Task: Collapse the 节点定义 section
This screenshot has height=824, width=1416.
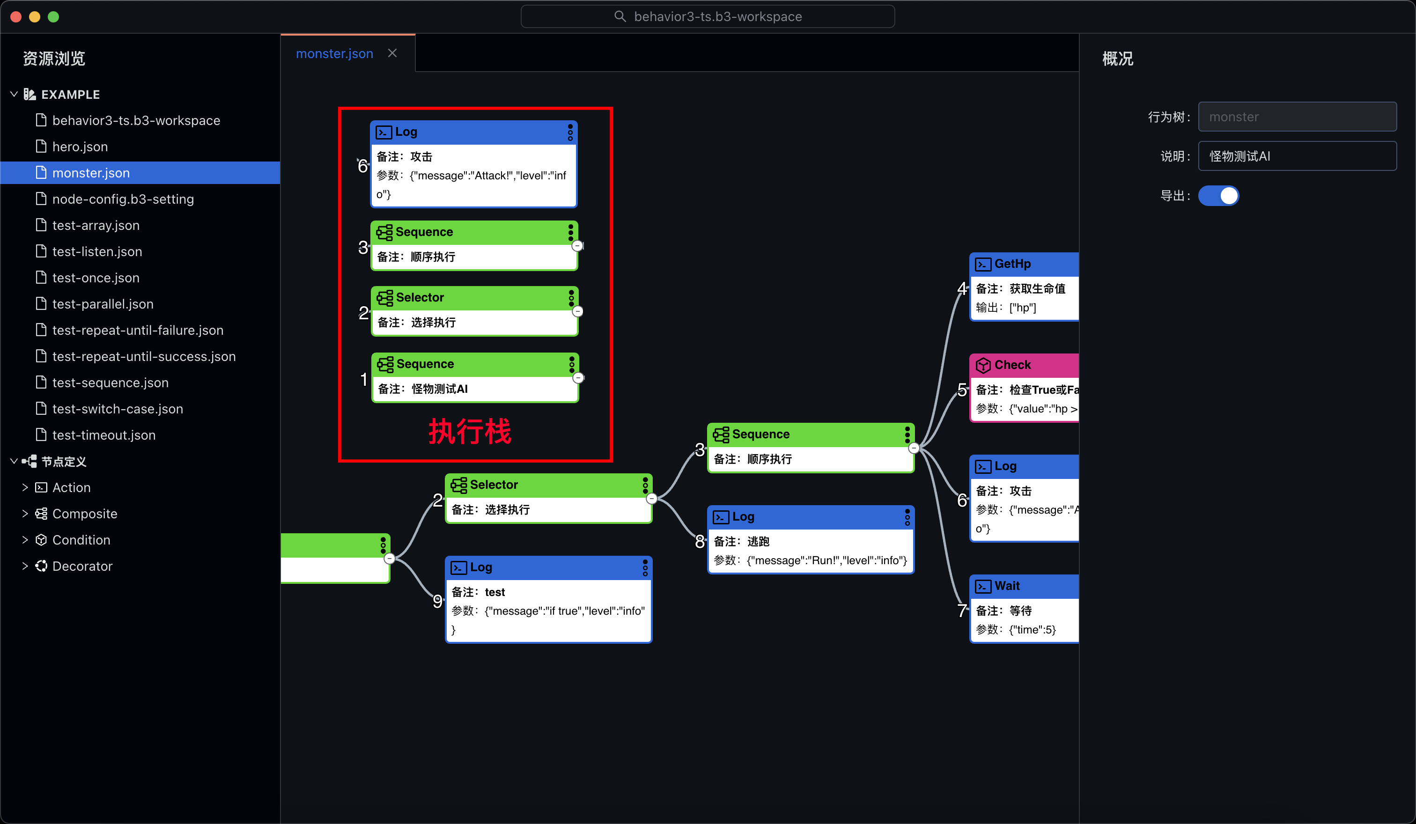Action: coord(14,461)
